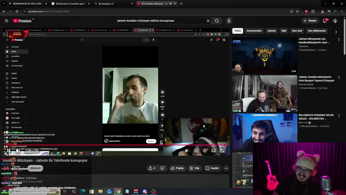Enter fullscreen mode
The image size is (346, 195).
click(222, 151)
